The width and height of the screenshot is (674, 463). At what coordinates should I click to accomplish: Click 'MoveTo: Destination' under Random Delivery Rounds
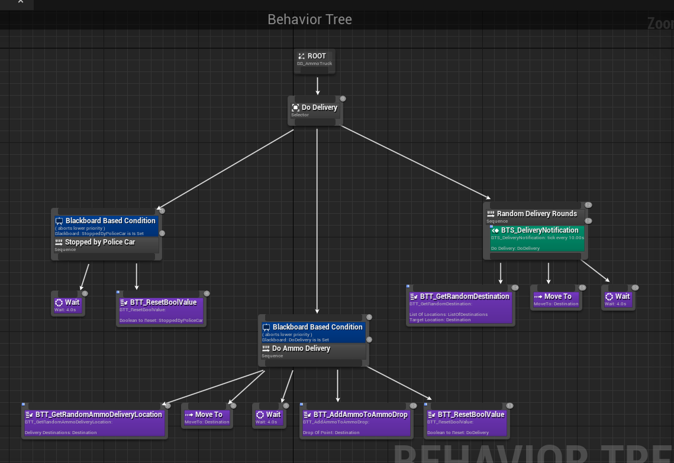(556, 304)
